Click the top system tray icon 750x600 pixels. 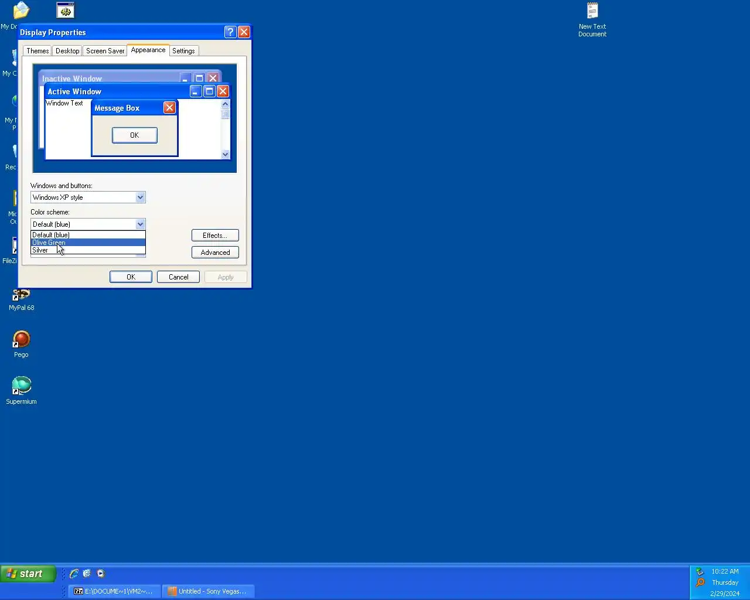coord(700,571)
